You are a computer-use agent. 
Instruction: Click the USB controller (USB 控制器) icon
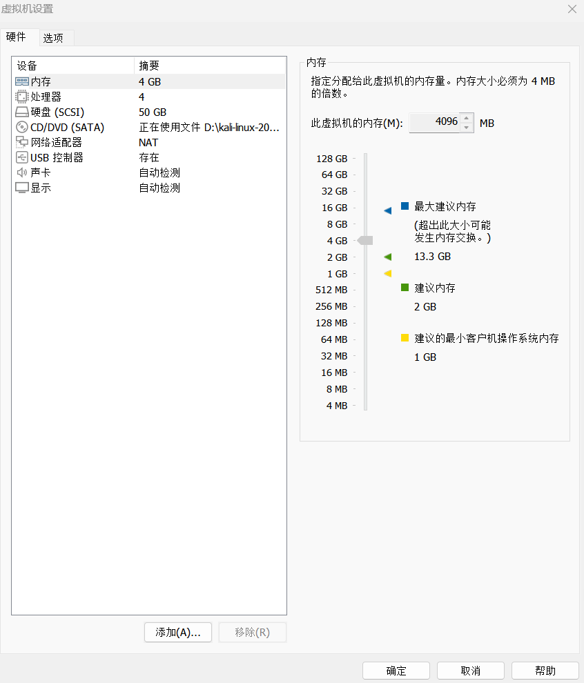(22, 157)
